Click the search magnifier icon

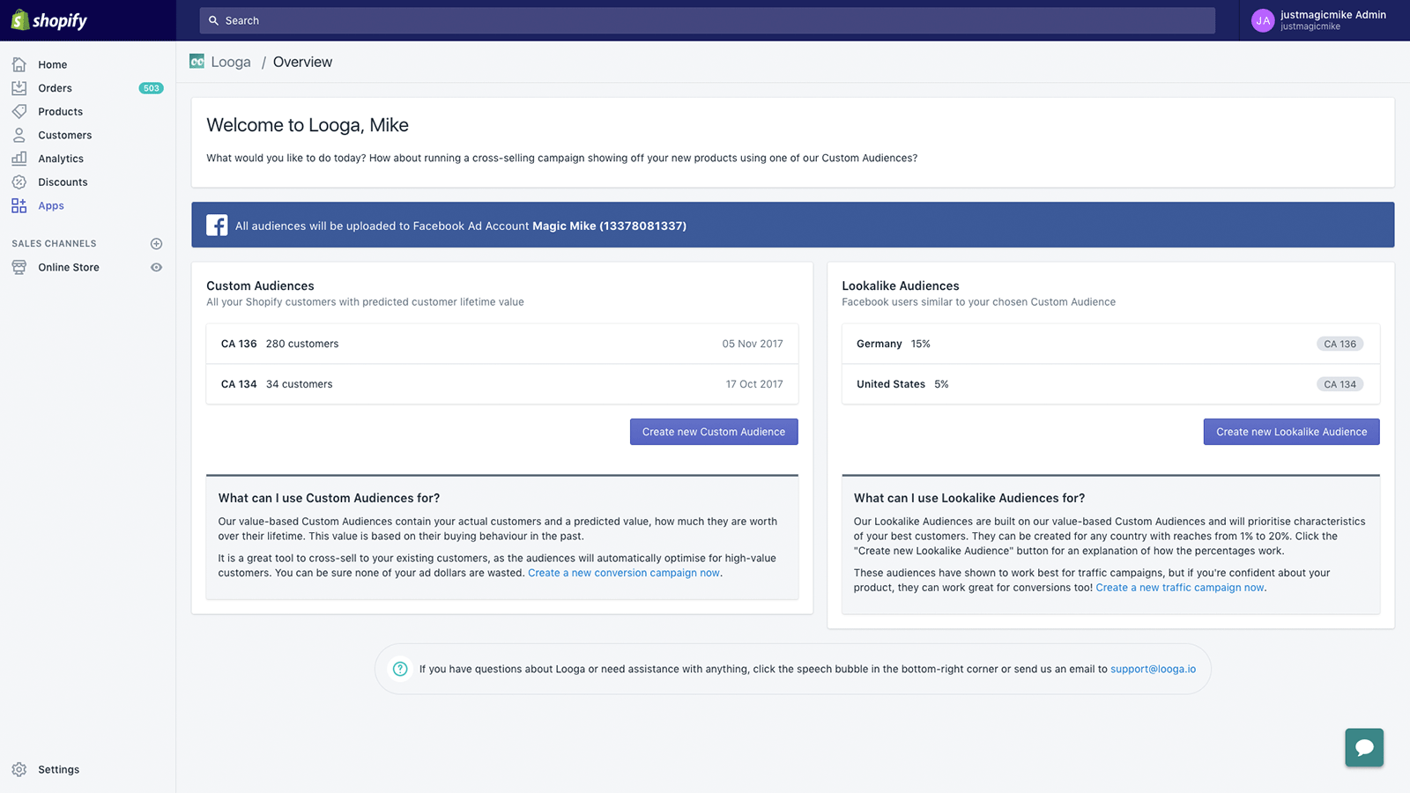pyautogui.click(x=213, y=20)
